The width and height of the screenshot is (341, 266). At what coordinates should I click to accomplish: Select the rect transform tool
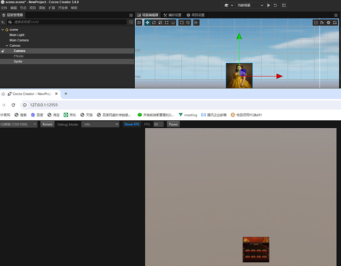167,22
